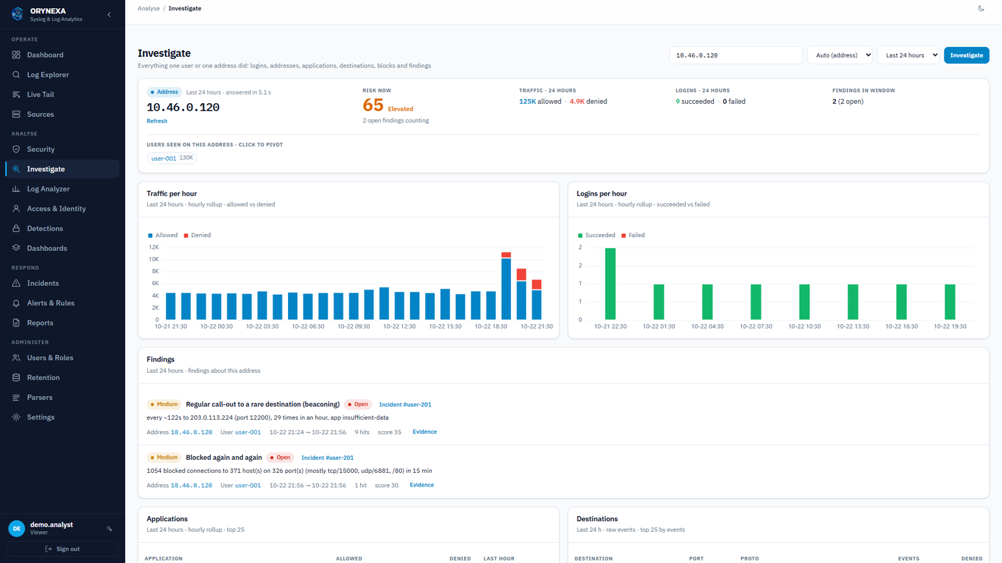The height and width of the screenshot is (563, 1002).
Task: Click the Reports document icon
Action: [16, 323]
